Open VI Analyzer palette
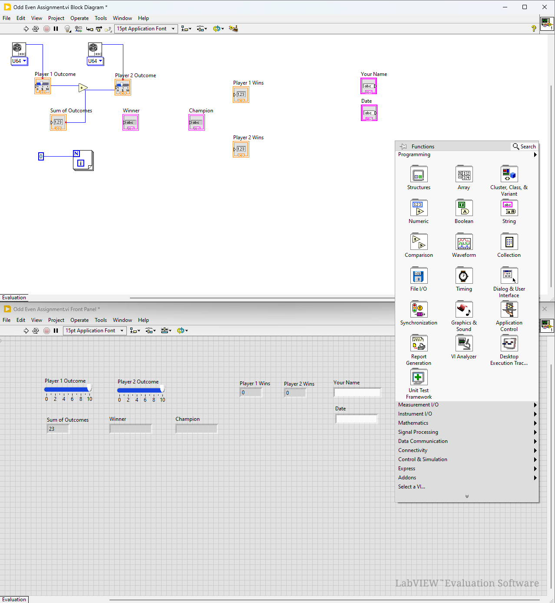 coord(464,347)
